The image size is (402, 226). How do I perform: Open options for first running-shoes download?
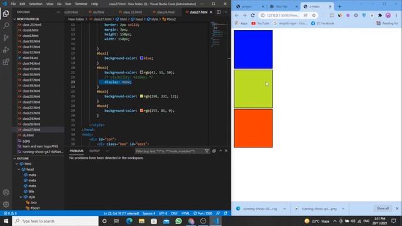(285, 208)
